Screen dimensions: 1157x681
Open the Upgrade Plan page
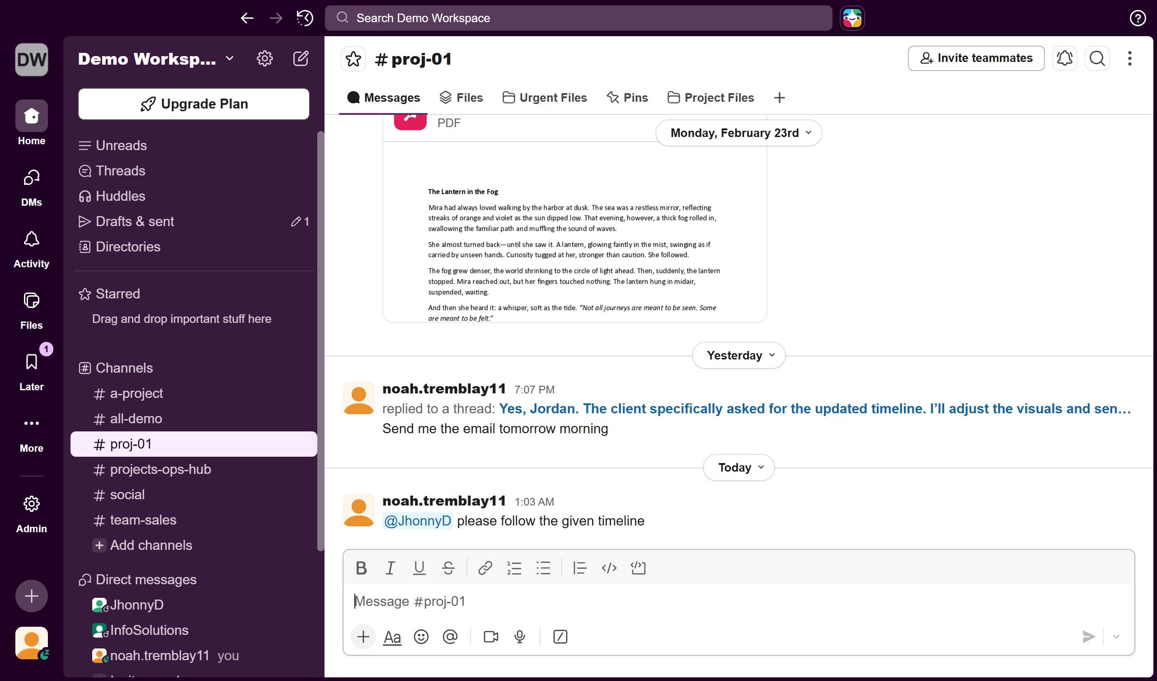193,104
